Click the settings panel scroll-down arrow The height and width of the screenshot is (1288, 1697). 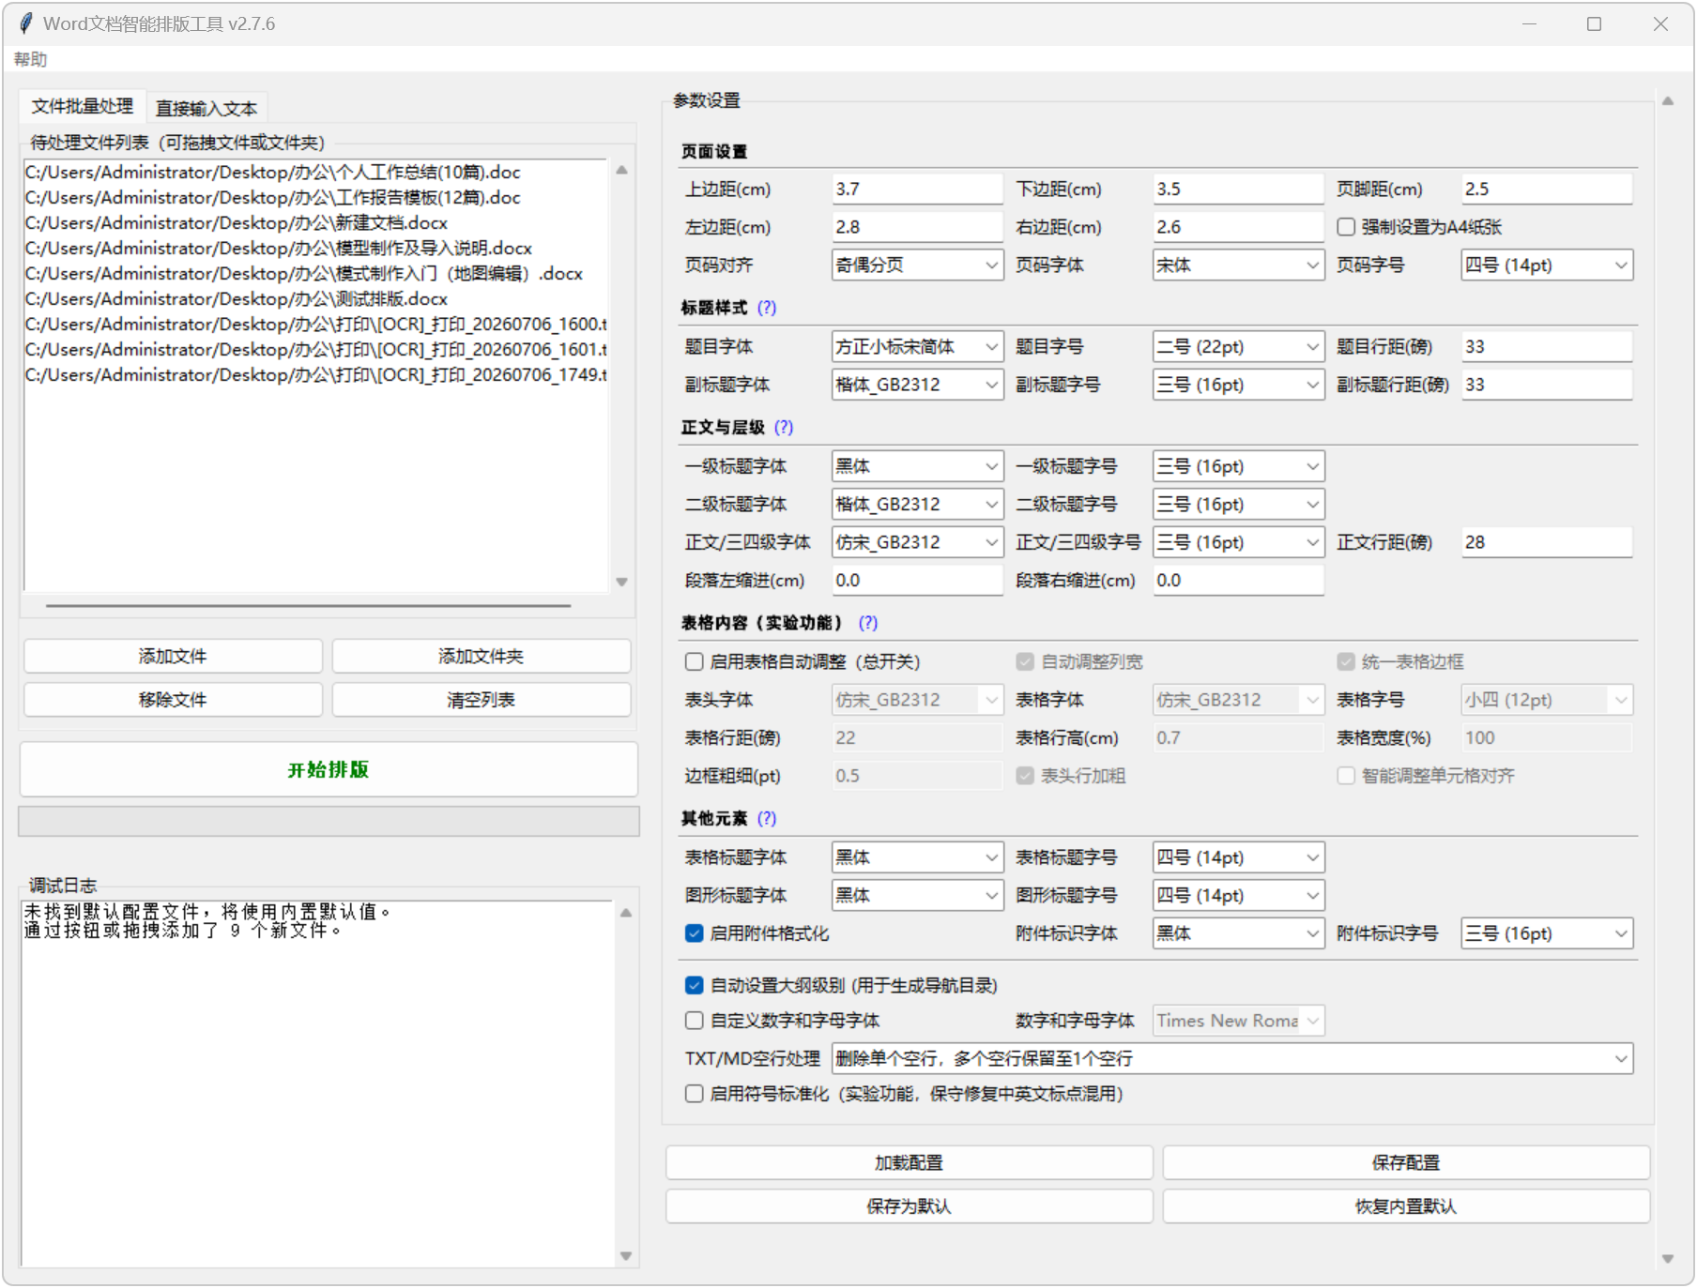tap(1668, 1259)
